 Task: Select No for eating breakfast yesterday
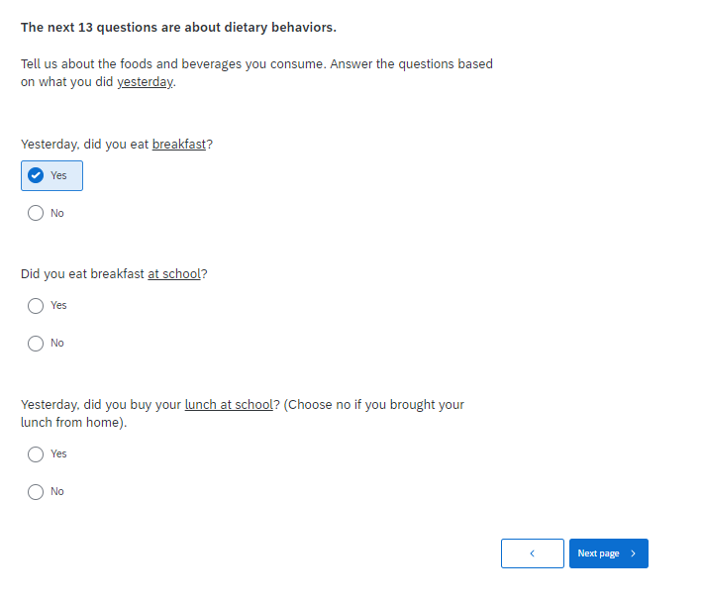pyautogui.click(x=36, y=213)
